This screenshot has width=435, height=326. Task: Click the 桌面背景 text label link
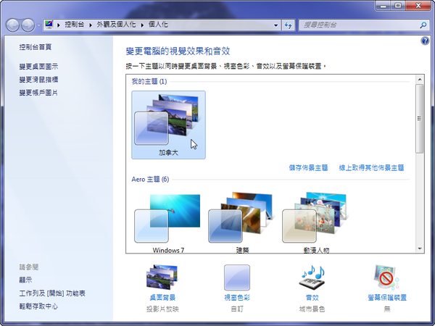click(162, 298)
